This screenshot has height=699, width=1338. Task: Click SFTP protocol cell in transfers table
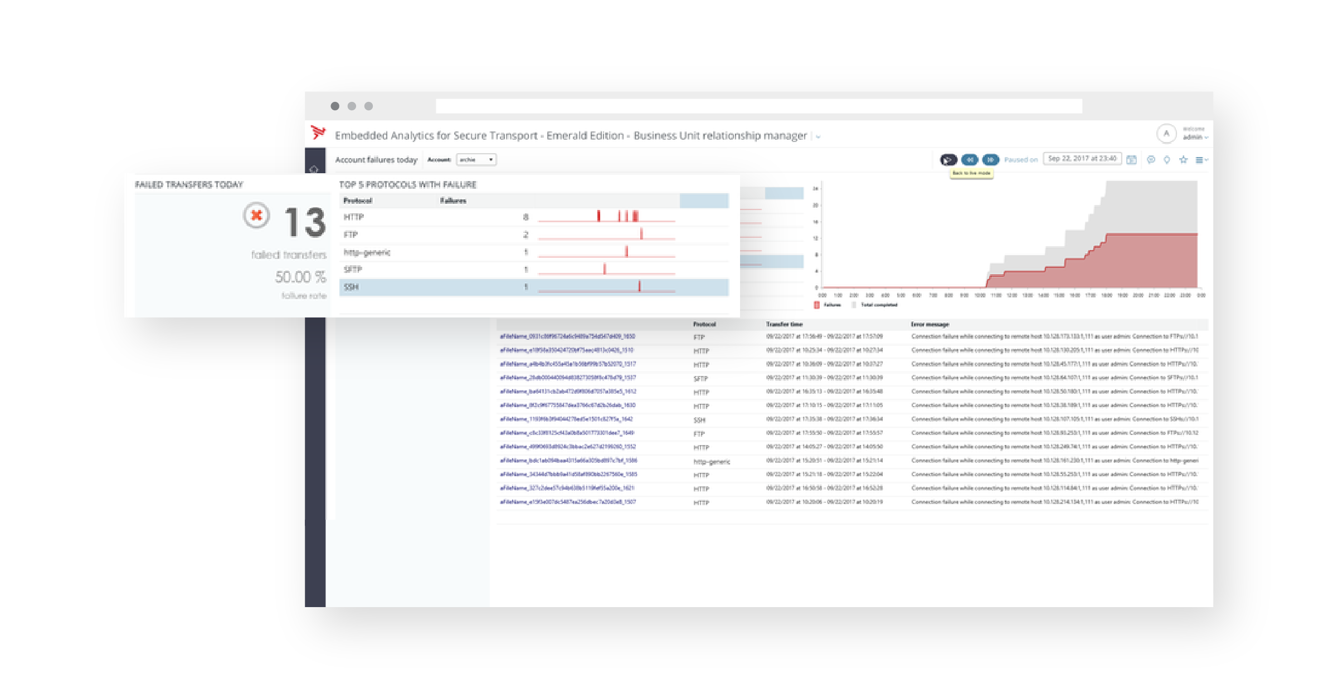pyautogui.click(x=700, y=379)
